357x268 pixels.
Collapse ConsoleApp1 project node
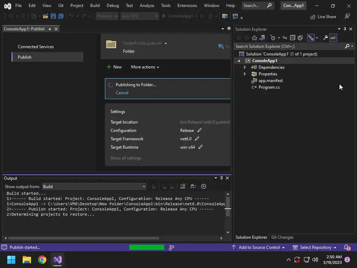[x=239, y=61]
